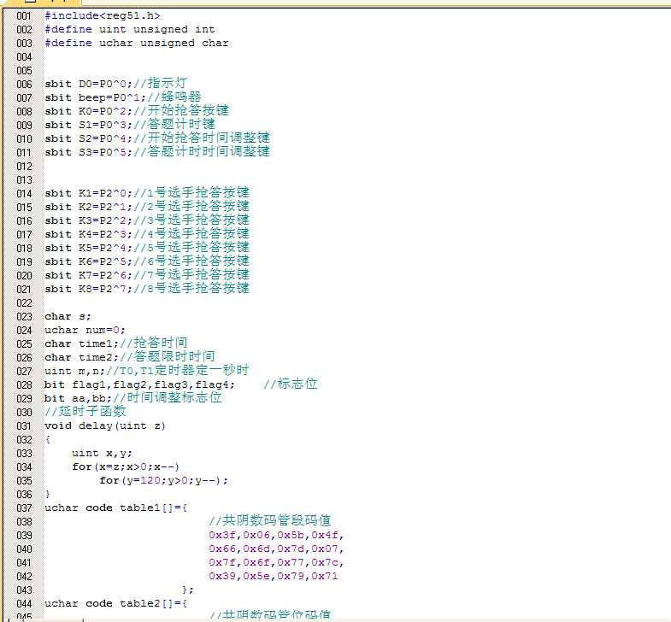Click the 'void delay(uint z)' function header
The image size is (671, 622).
[105, 425]
